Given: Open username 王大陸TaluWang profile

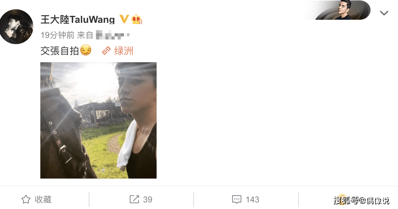Looking at the screenshot, I should [78, 19].
